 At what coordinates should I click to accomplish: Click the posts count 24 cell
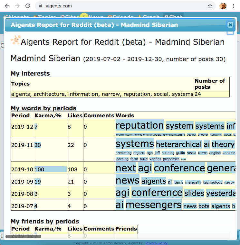[212, 94]
